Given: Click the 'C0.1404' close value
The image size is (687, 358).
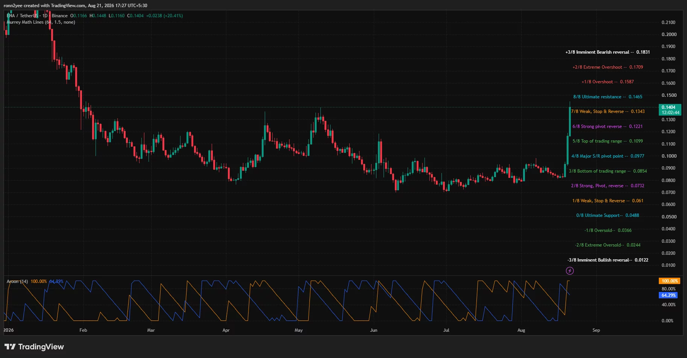Looking at the screenshot, I should (x=135, y=16).
